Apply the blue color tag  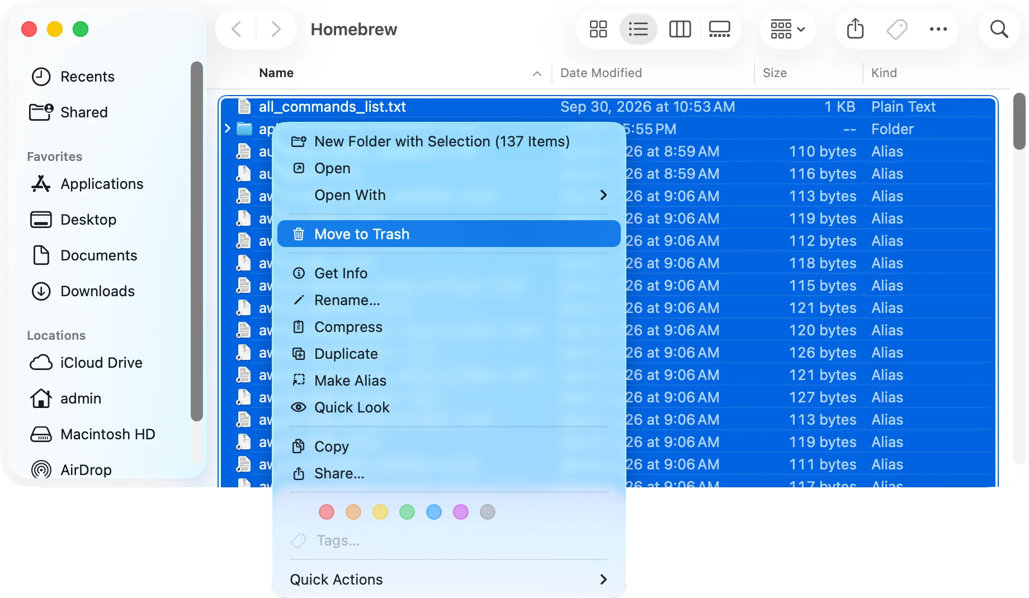(434, 512)
